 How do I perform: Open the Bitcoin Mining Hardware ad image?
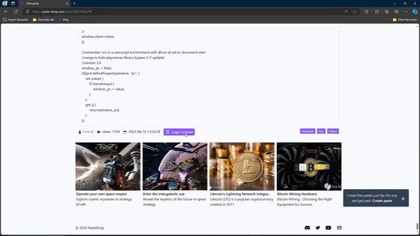click(x=309, y=166)
